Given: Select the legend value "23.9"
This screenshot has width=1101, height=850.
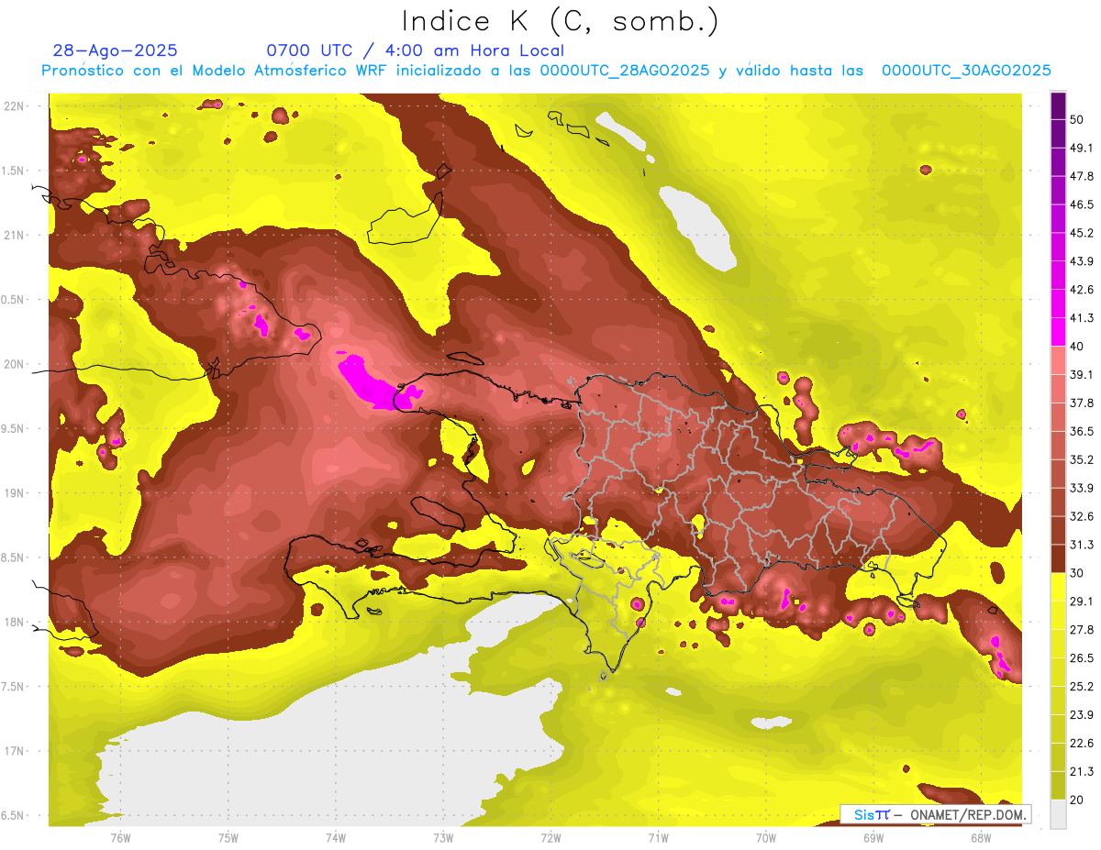Looking at the screenshot, I should [x=1081, y=715].
